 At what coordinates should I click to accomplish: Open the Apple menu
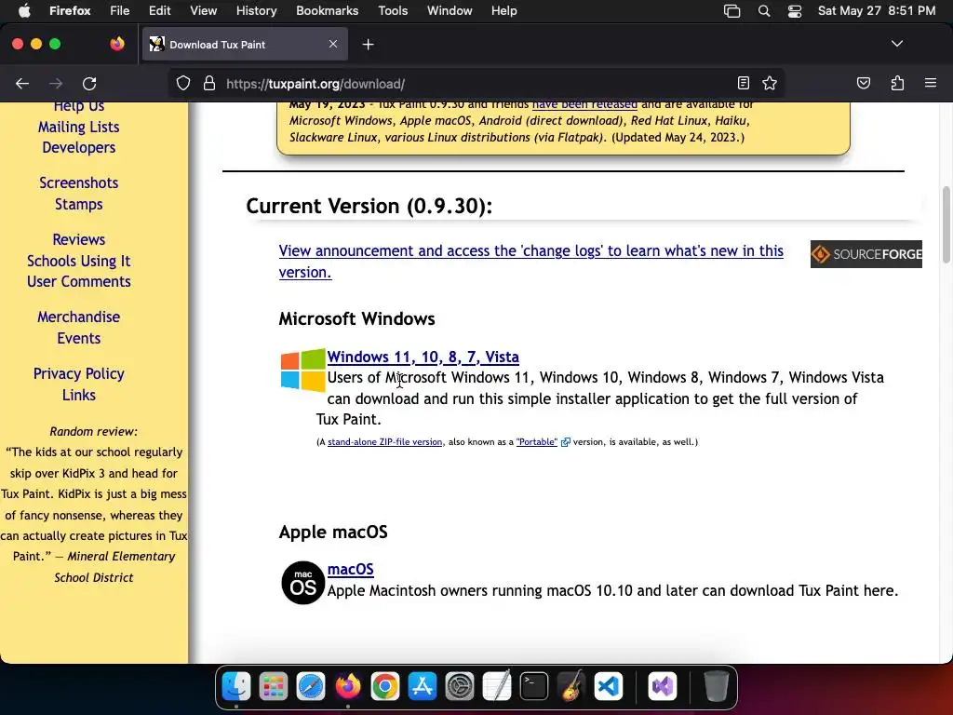(24, 11)
